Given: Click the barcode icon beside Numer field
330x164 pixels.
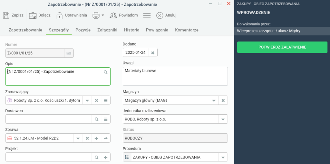Looking at the screenshot, I should (69, 53).
